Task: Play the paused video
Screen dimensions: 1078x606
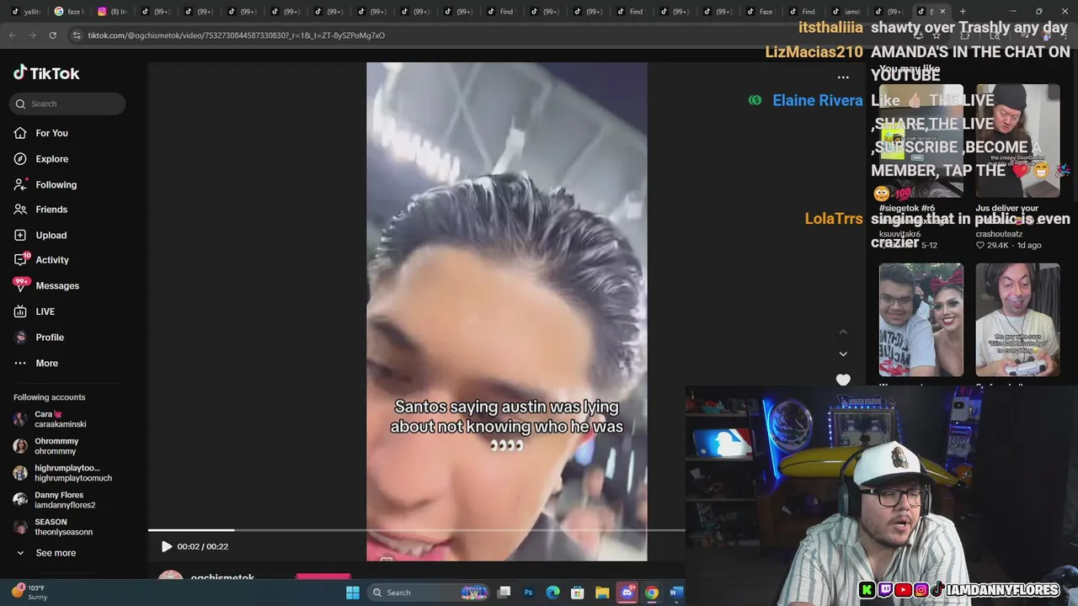Action: [166, 546]
